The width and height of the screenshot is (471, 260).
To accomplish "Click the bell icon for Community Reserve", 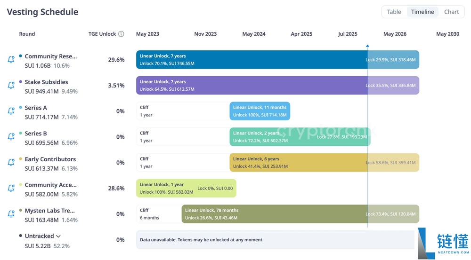I will point(11,60).
